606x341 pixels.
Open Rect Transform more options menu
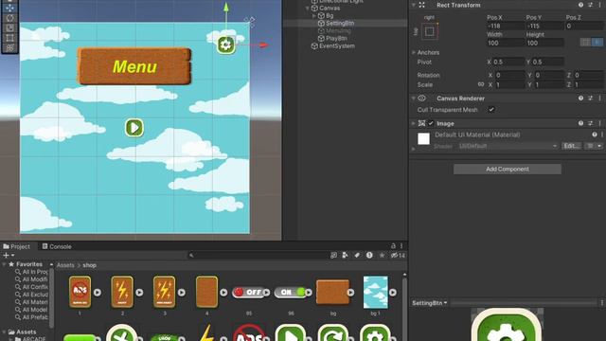click(599, 5)
